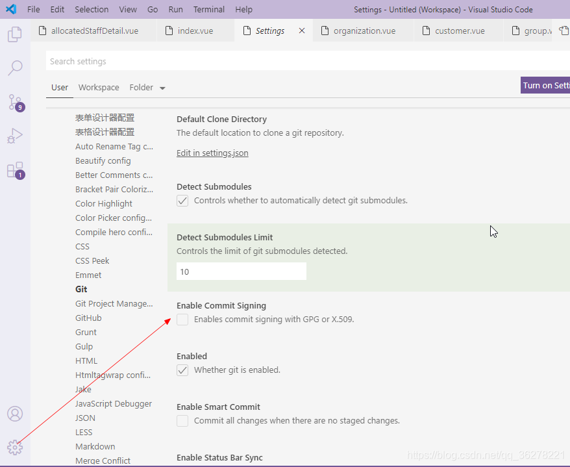
Task: Select JSON settings entry
Action: (x=85, y=418)
